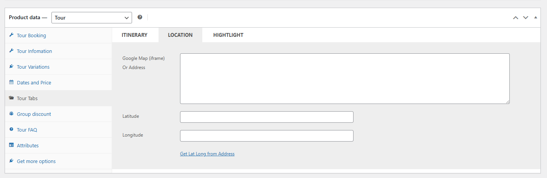
Task: Click the wrench icon beside Tour Booking
Action: pyautogui.click(x=11, y=35)
